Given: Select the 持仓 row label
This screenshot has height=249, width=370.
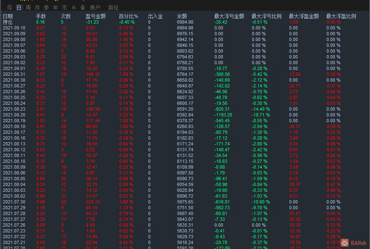Looking at the screenshot, I should coord(7,22).
